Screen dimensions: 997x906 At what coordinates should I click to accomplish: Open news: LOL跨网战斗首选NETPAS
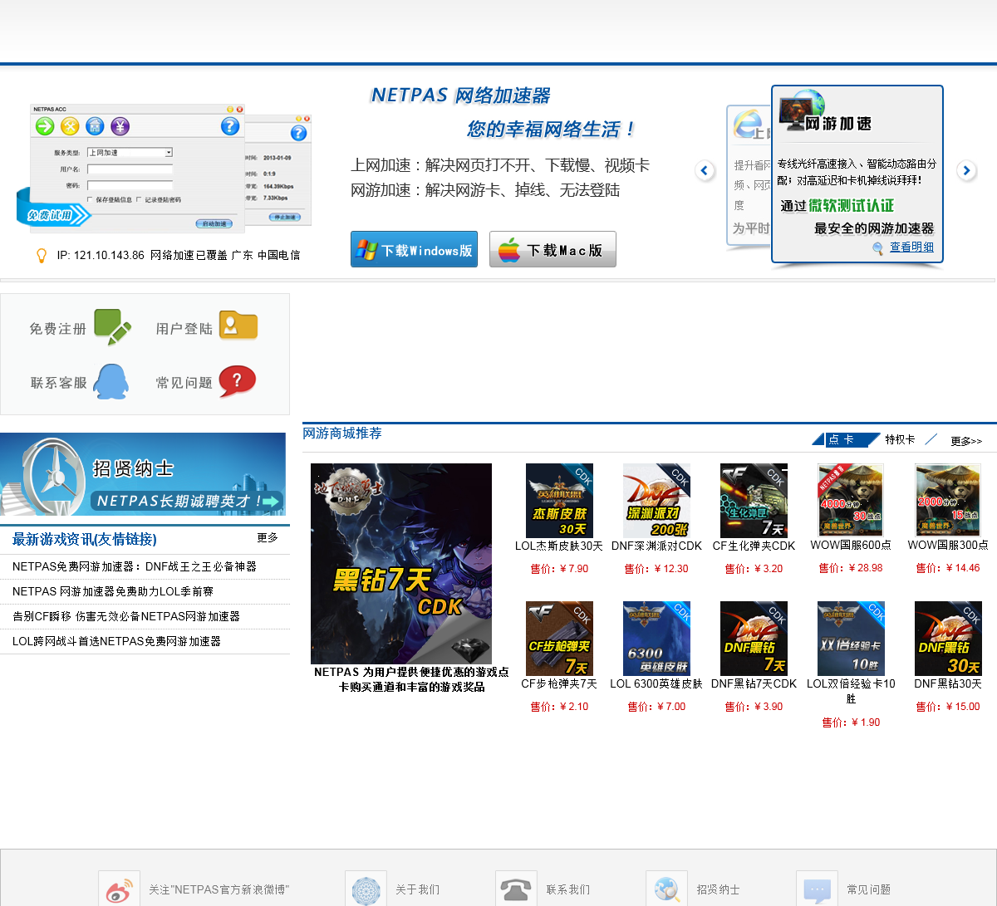116,641
